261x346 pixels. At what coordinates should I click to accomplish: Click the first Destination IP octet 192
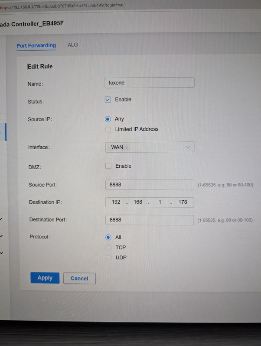tap(116, 202)
